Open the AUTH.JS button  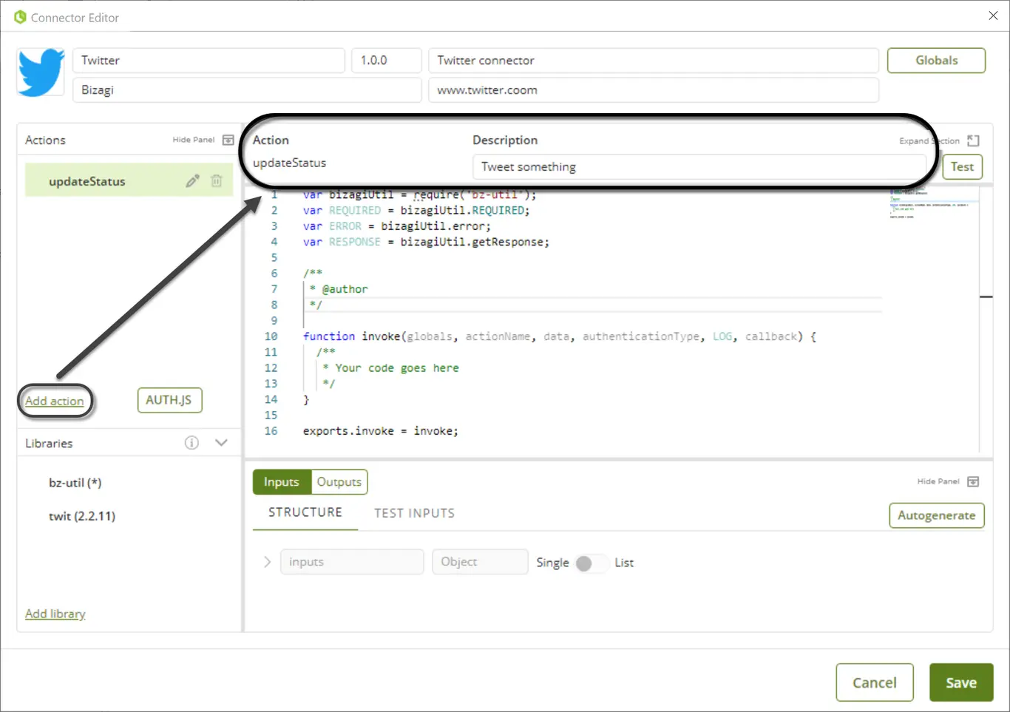[x=169, y=400]
